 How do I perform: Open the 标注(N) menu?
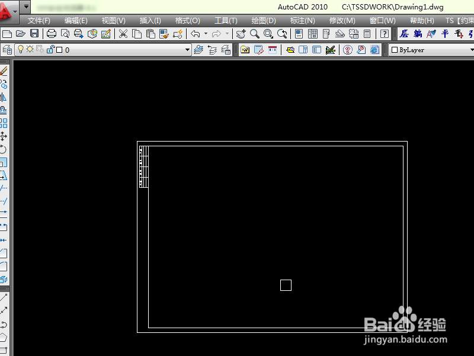[x=302, y=21]
